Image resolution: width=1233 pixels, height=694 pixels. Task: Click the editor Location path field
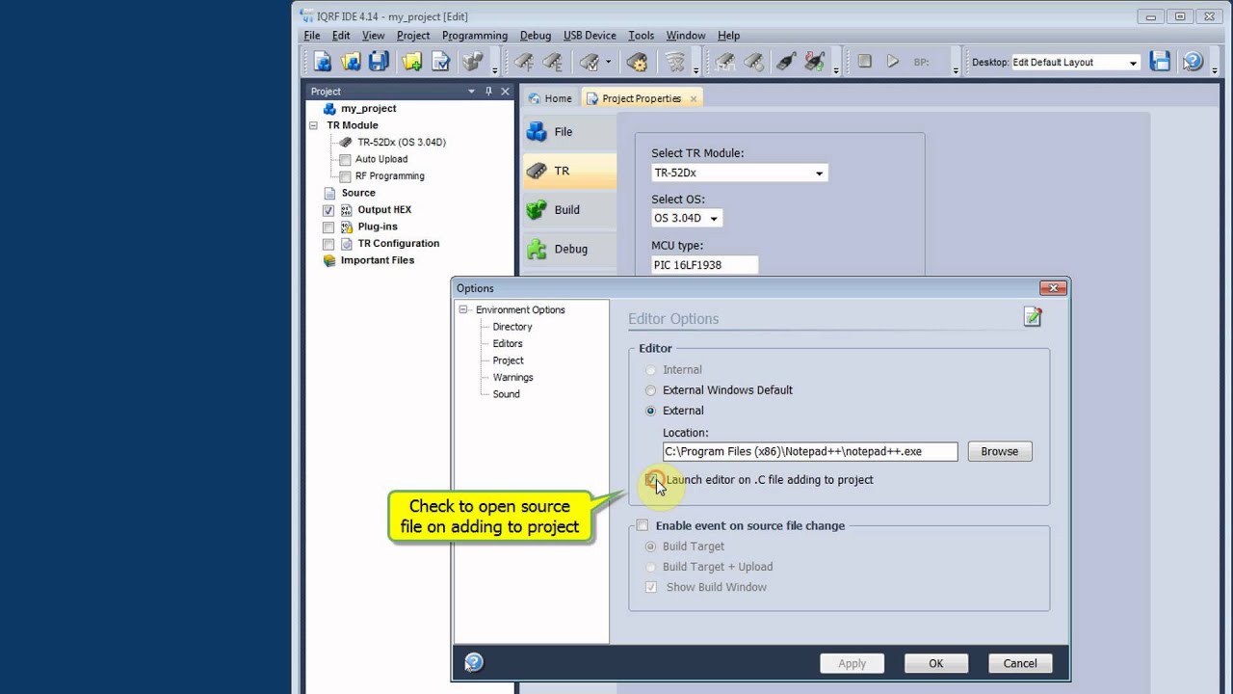tap(810, 451)
